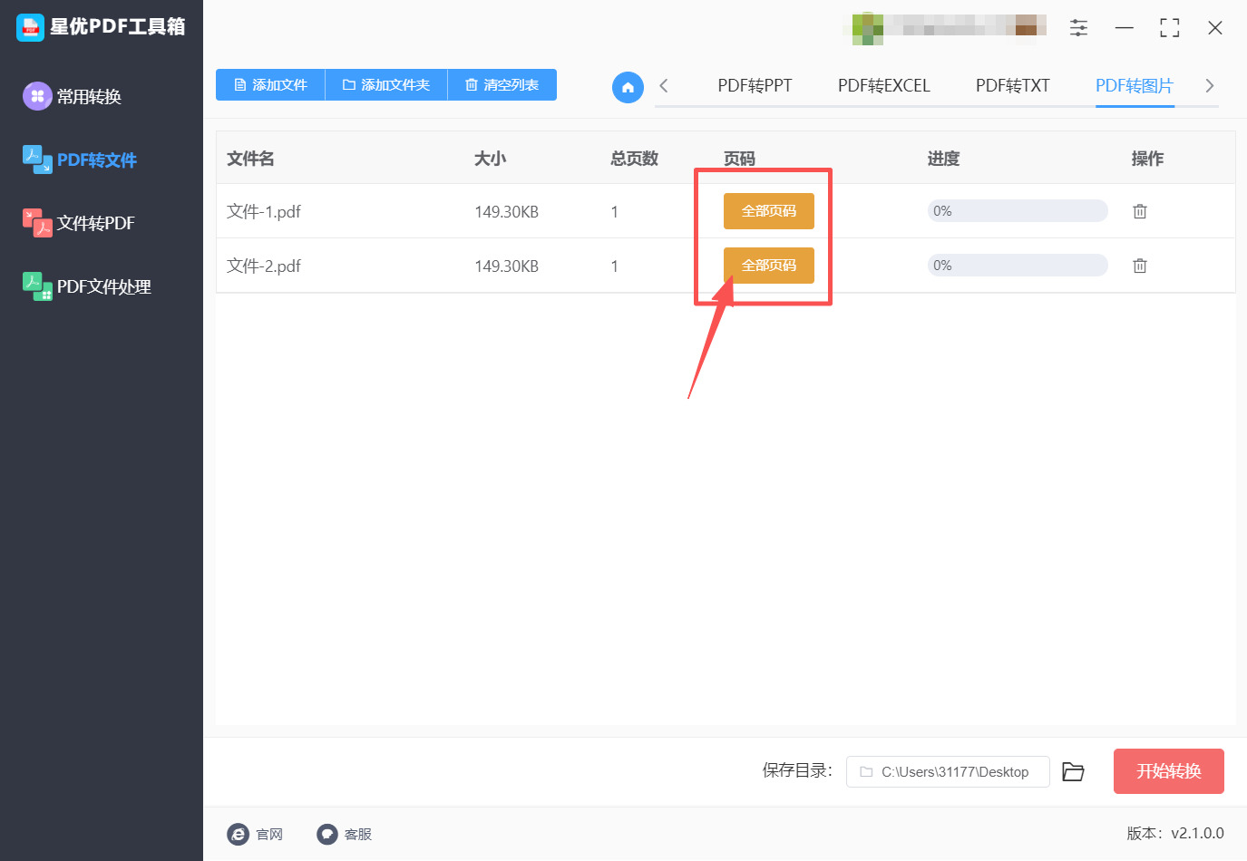Click the 操作 column header

click(x=1147, y=159)
